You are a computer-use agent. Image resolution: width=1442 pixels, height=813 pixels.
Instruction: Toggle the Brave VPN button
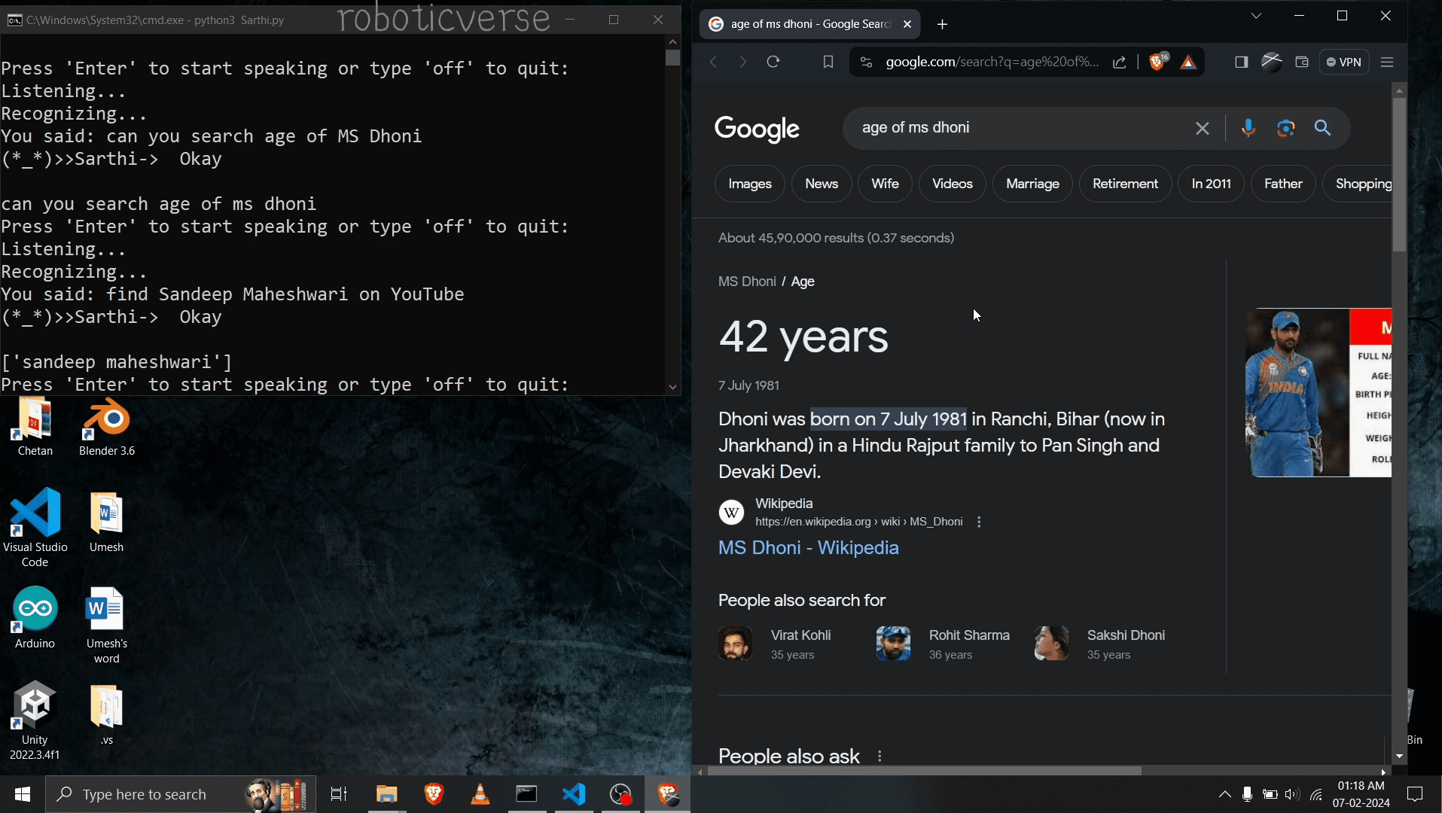coord(1344,62)
